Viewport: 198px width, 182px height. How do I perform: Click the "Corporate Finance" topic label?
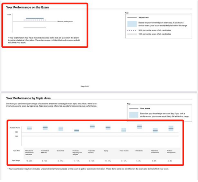pos(92,152)
